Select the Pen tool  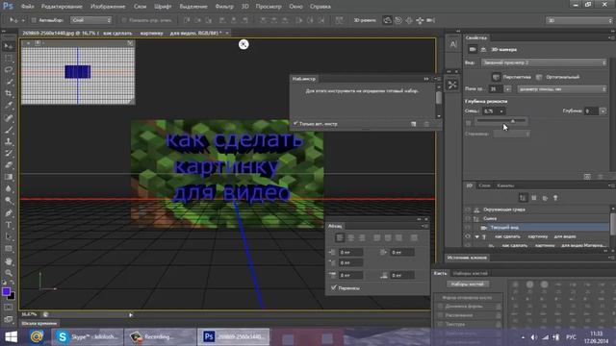tap(9, 213)
